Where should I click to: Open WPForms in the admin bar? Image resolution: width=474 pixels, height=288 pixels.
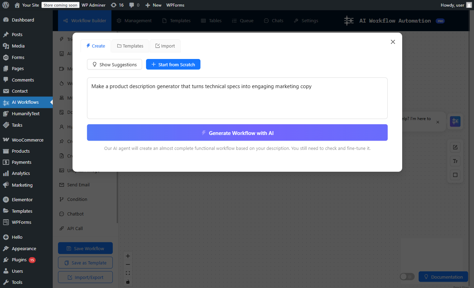tap(175, 5)
